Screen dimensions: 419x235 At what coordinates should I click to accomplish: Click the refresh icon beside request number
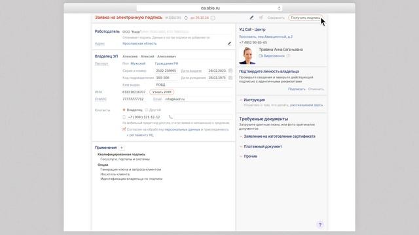pyautogui.click(x=186, y=18)
